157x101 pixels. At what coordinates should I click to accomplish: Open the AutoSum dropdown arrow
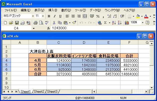click(109, 23)
